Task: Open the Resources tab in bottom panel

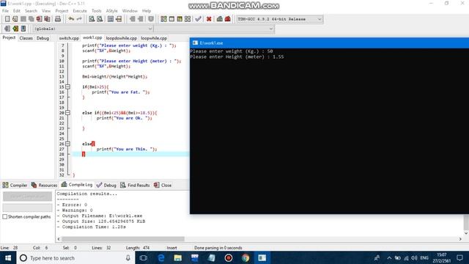Action: pyautogui.click(x=44, y=185)
